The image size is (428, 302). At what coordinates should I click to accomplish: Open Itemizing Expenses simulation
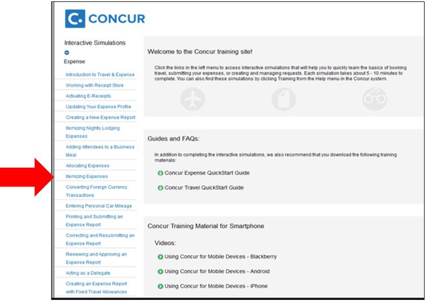click(x=87, y=177)
